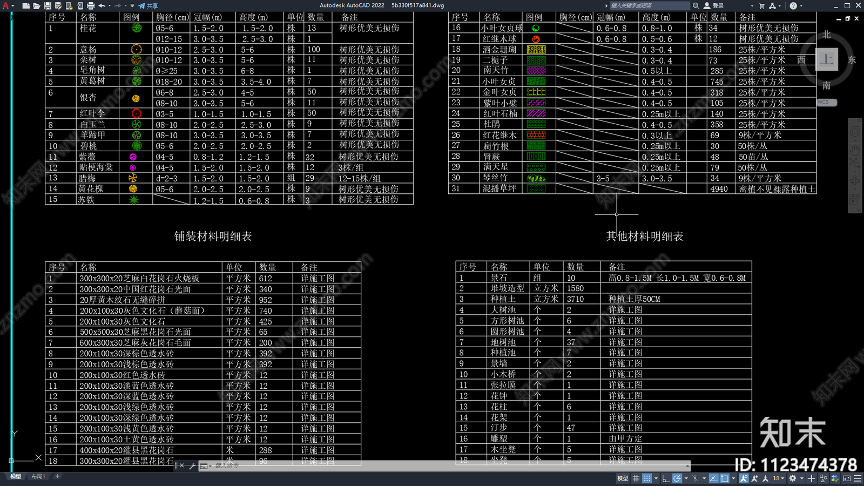Toggle object snap tracking in status bar

pyautogui.click(x=713, y=478)
